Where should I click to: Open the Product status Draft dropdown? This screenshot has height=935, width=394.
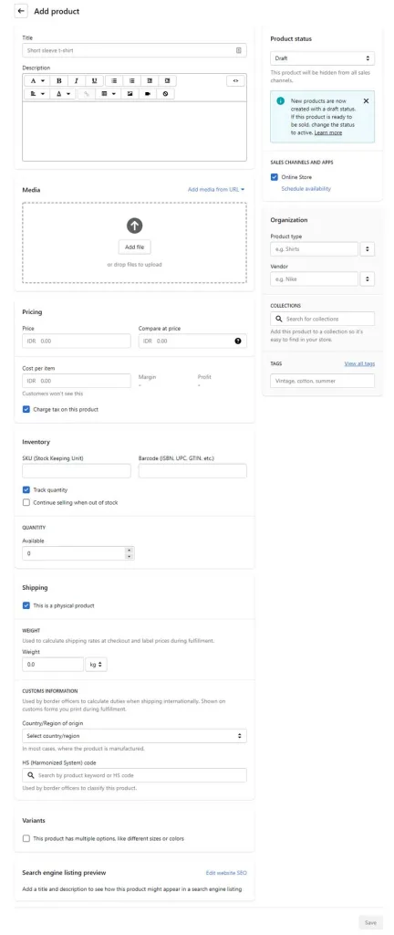click(323, 58)
